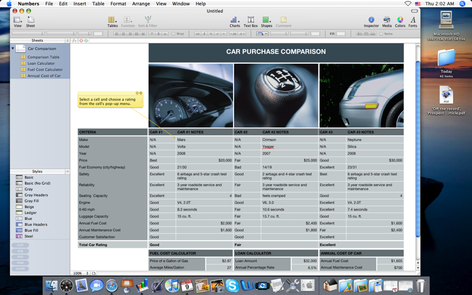Open the Shapes menu in toolbar
Viewport: 472px width, 295px height.
coord(267,21)
